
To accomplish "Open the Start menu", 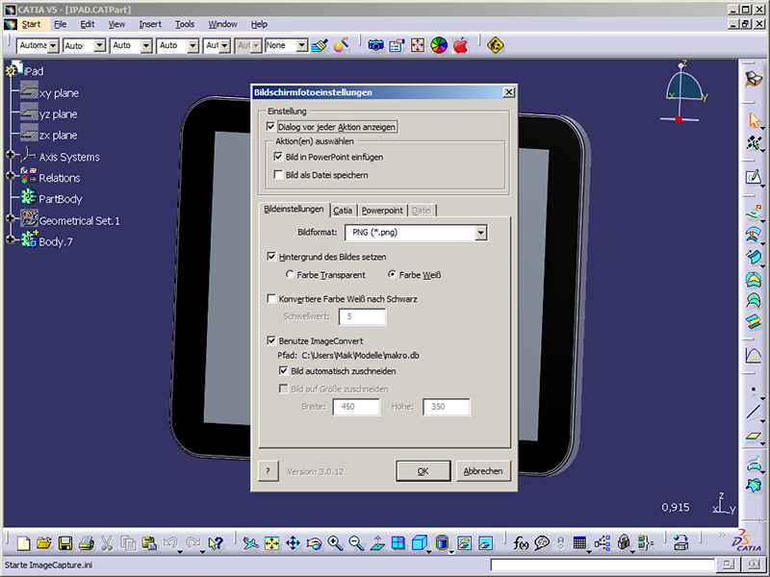I will tap(31, 24).
